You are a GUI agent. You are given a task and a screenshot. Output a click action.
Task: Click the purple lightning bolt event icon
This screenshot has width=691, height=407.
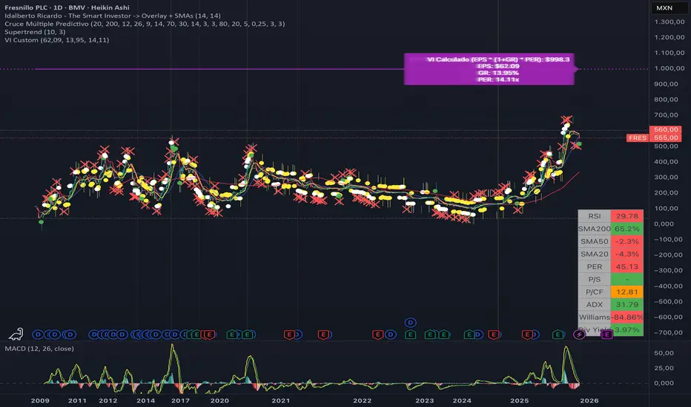tap(579, 334)
